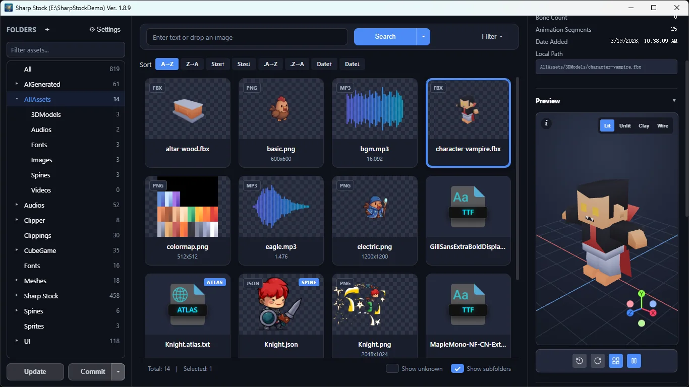The image size is (689, 387).
Task: Click the blue Z axis gizmo handle
Action: (x=630, y=313)
